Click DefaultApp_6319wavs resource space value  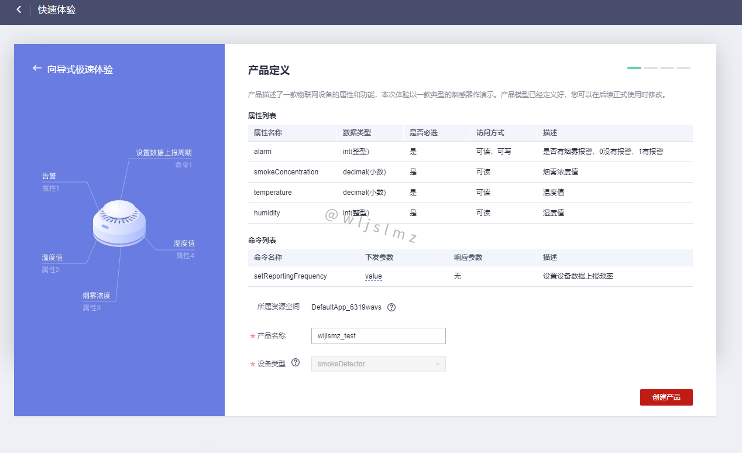[x=346, y=307]
